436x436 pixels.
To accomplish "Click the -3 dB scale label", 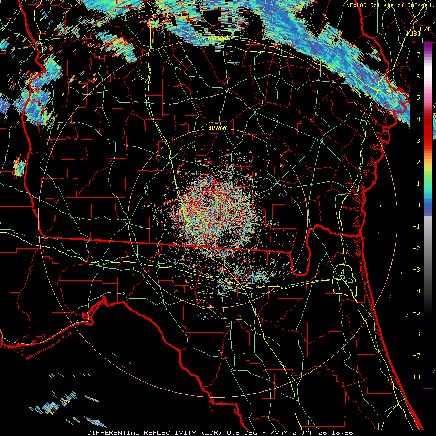I will (x=416, y=270).
